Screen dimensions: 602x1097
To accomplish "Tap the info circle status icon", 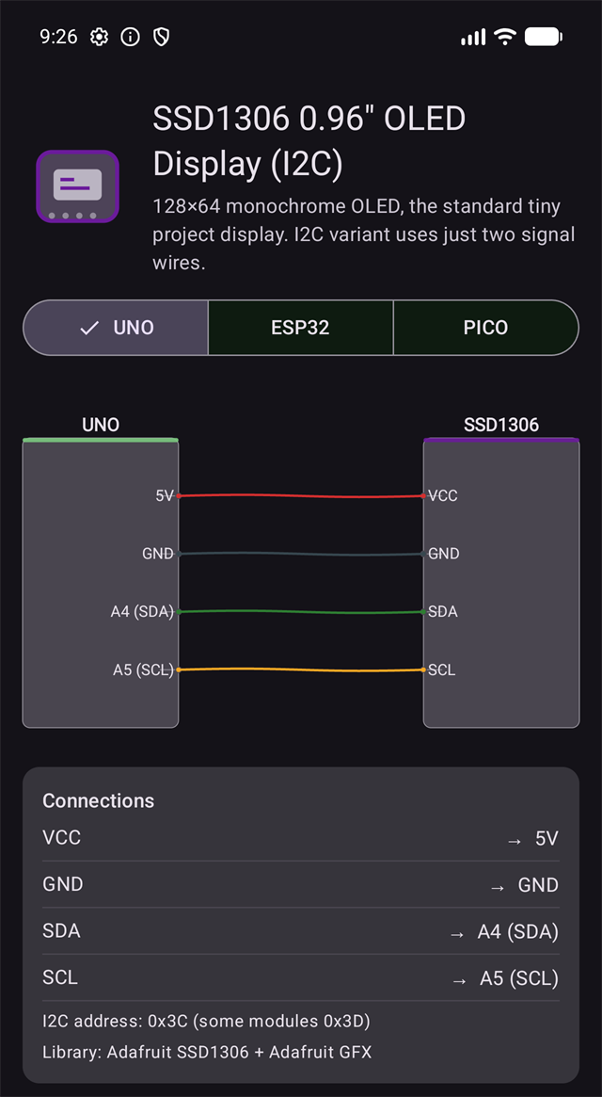I will click(130, 37).
